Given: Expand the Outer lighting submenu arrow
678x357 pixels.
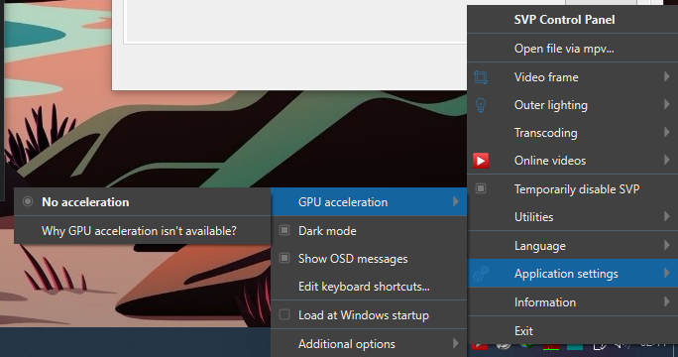Looking at the screenshot, I should [x=667, y=104].
